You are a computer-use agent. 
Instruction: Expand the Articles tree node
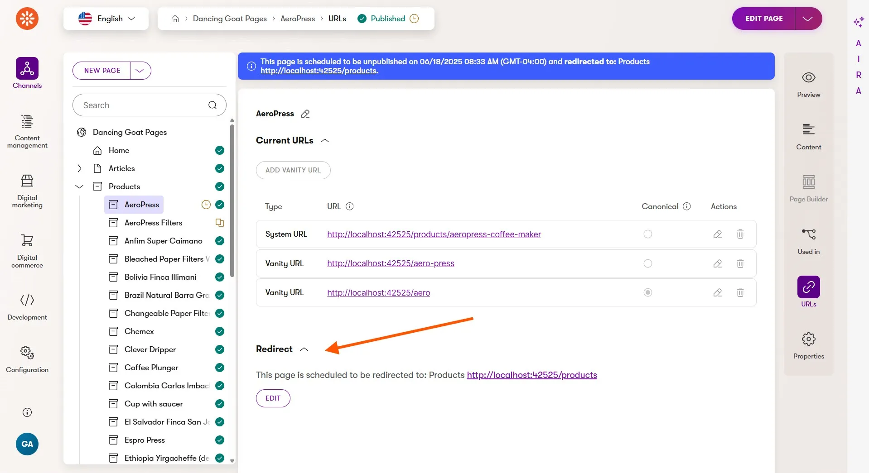[80, 168]
